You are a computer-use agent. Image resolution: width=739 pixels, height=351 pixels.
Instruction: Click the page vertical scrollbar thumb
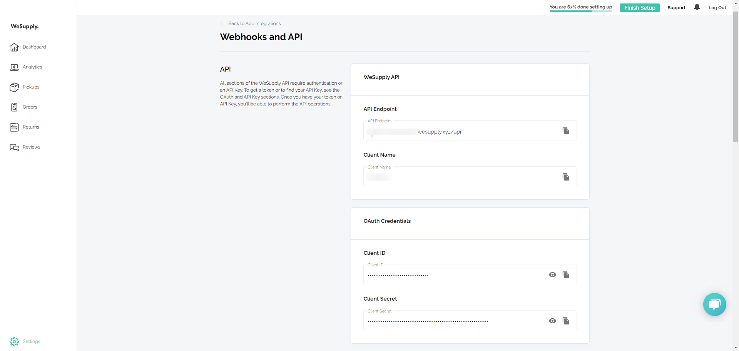736,77
